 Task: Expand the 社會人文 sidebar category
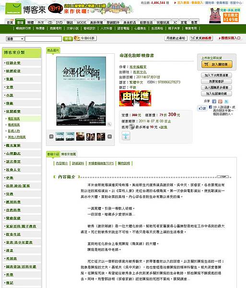(x=13, y=169)
